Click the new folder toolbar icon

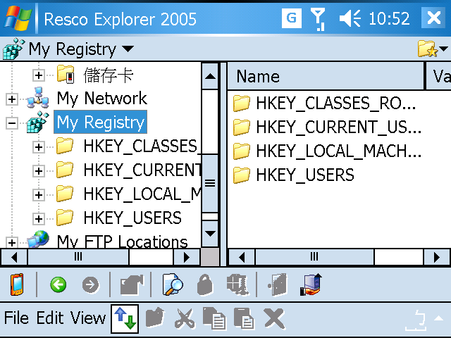click(155, 318)
